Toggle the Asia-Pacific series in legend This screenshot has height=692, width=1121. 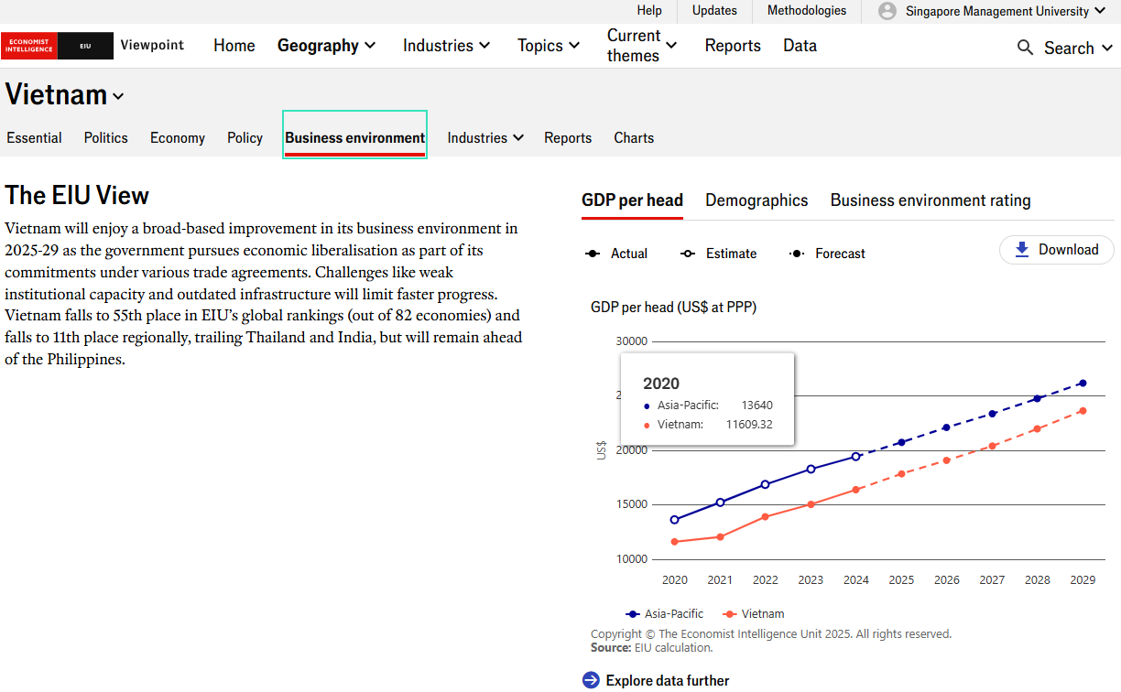tap(665, 614)
